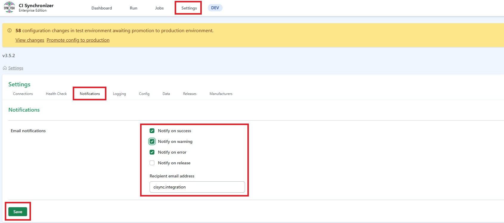Open the Health Check tab
Screen dimensions: 504x223
click(56, 94)
